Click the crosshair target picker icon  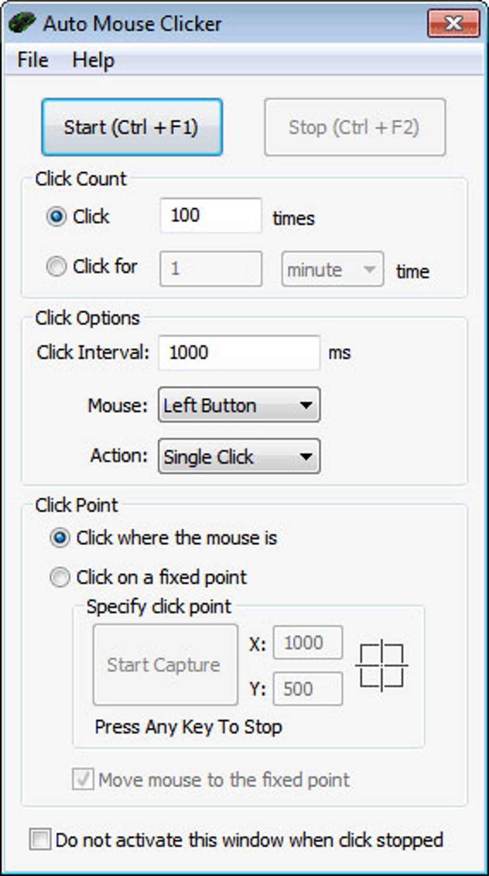tap(381, 665)
